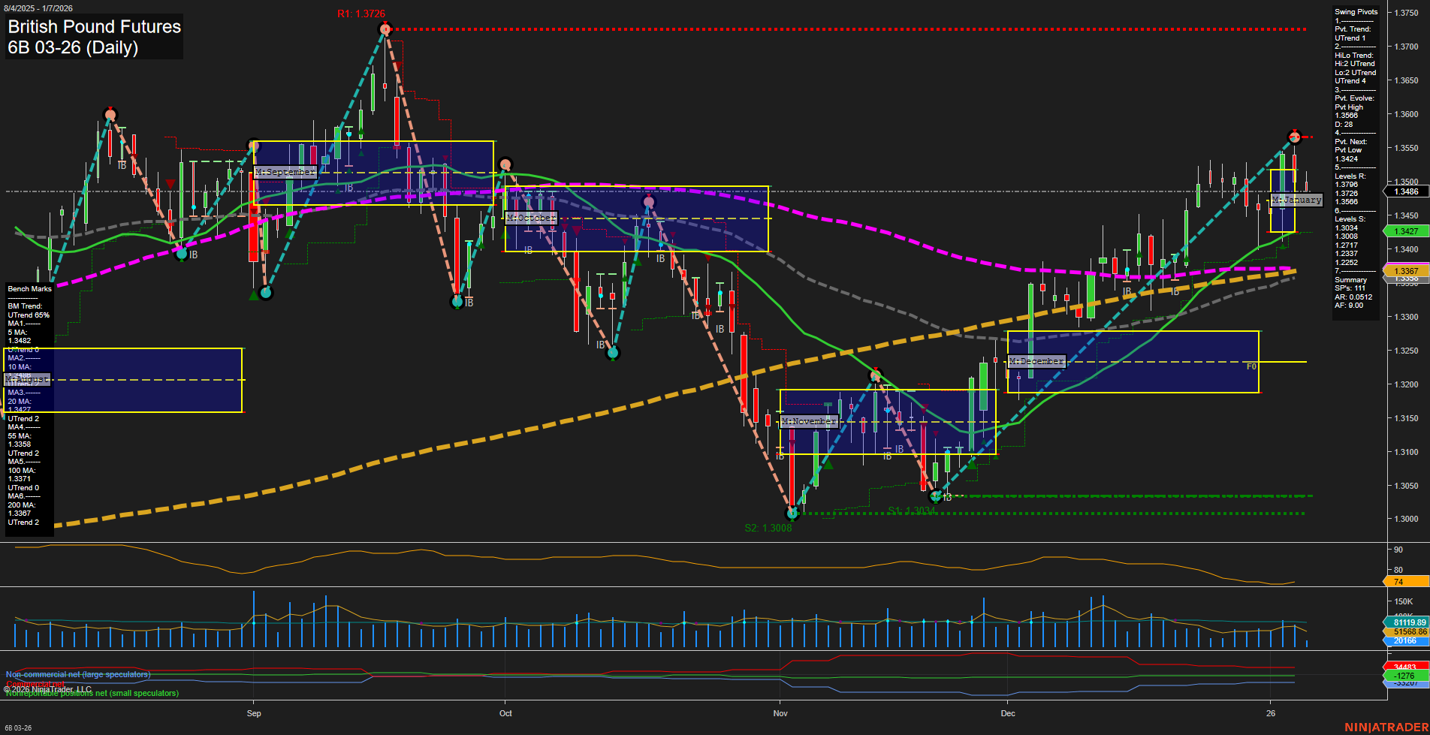This screenshot has height=735, width=1430.
Task: Click the teal pivot circle at the R1 peak
Action: click(x=385, y=29)
